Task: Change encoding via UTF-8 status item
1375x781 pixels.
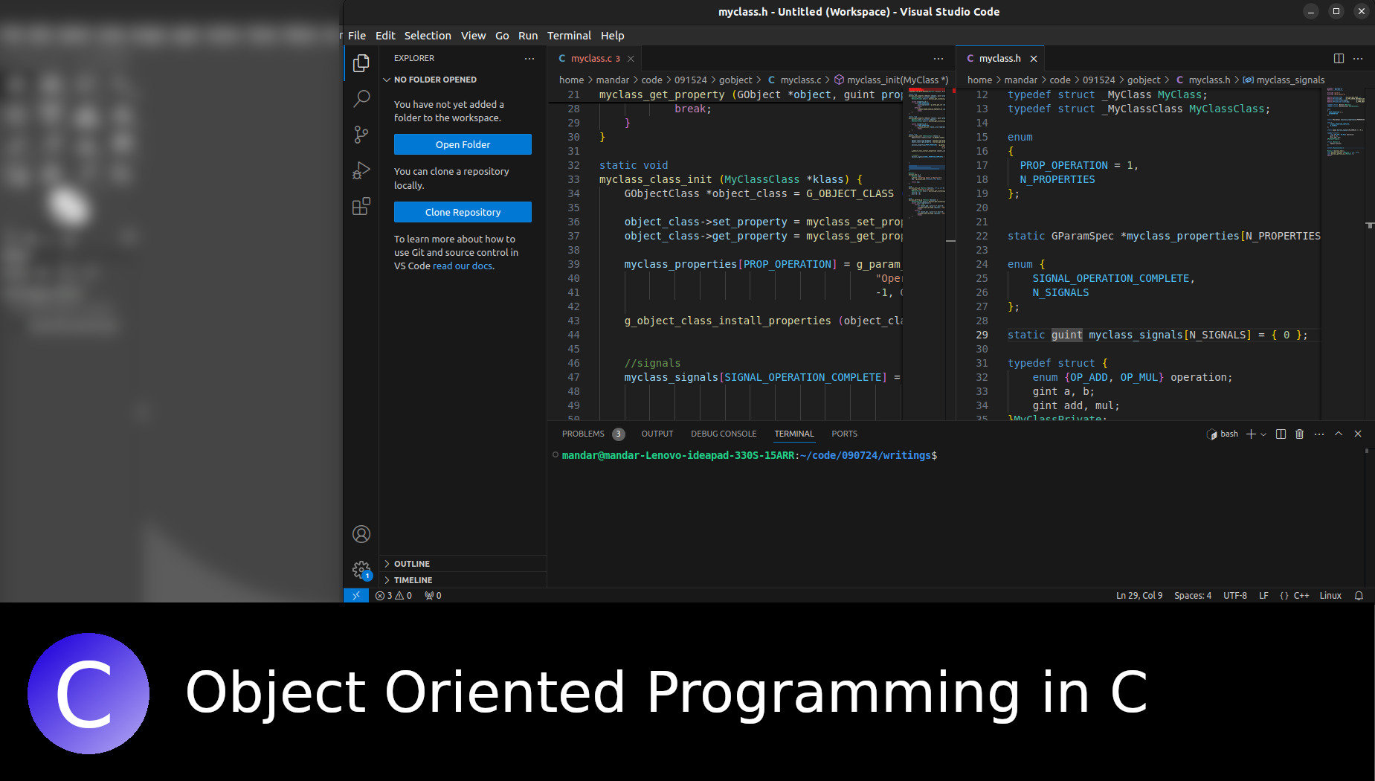Action: tap(1234, 596)
